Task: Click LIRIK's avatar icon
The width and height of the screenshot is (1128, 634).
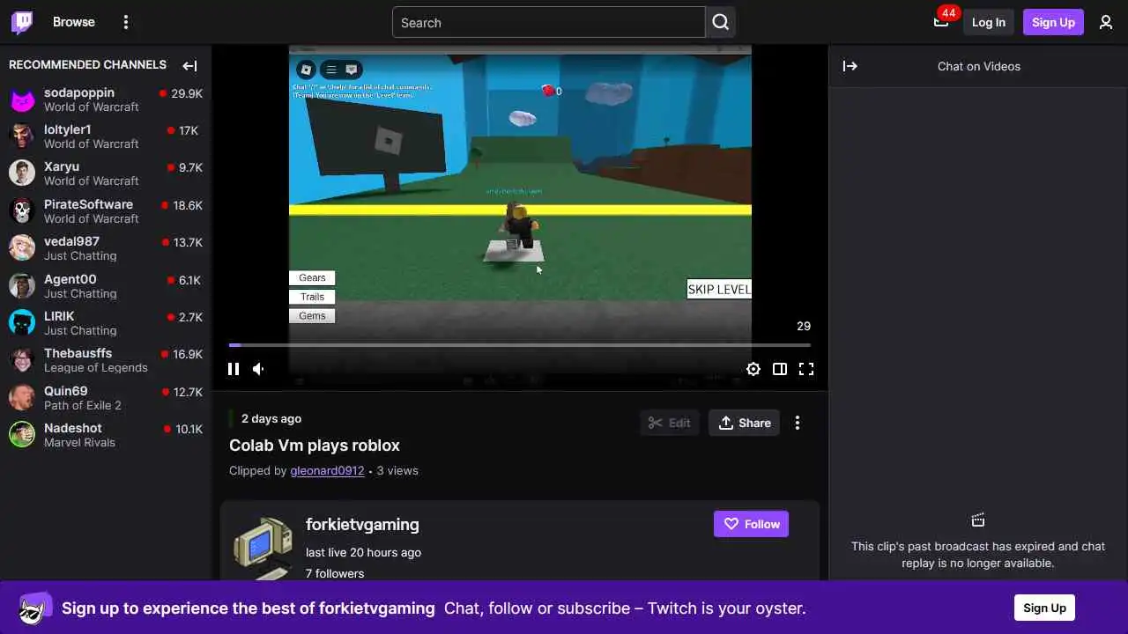Action: 22,323
